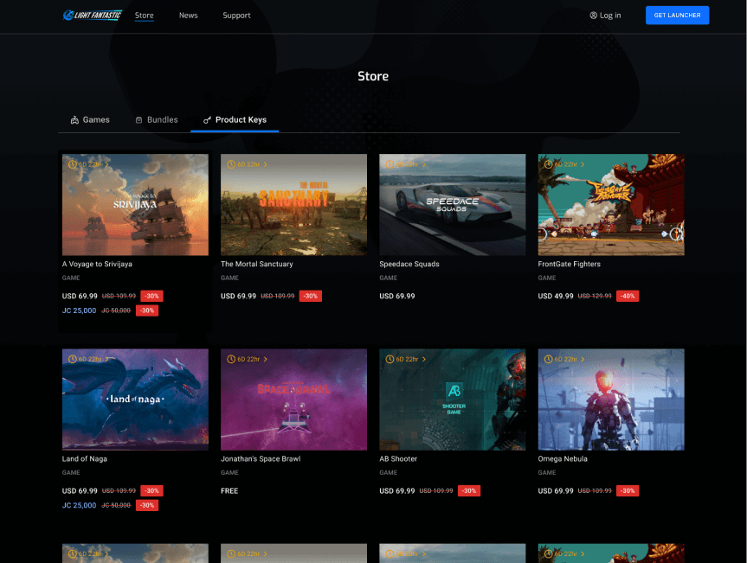Click the A Voyage to Srivijaya title

pos(97,264)
